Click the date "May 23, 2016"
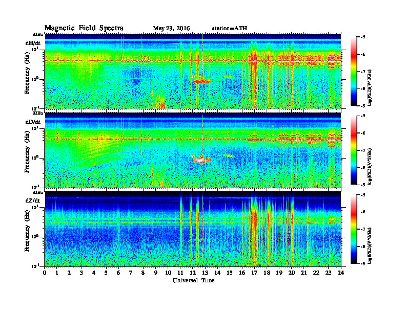406x313 pixels. click(x=171, y=29)
